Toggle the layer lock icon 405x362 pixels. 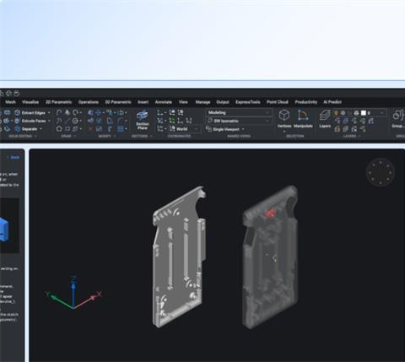349,113
